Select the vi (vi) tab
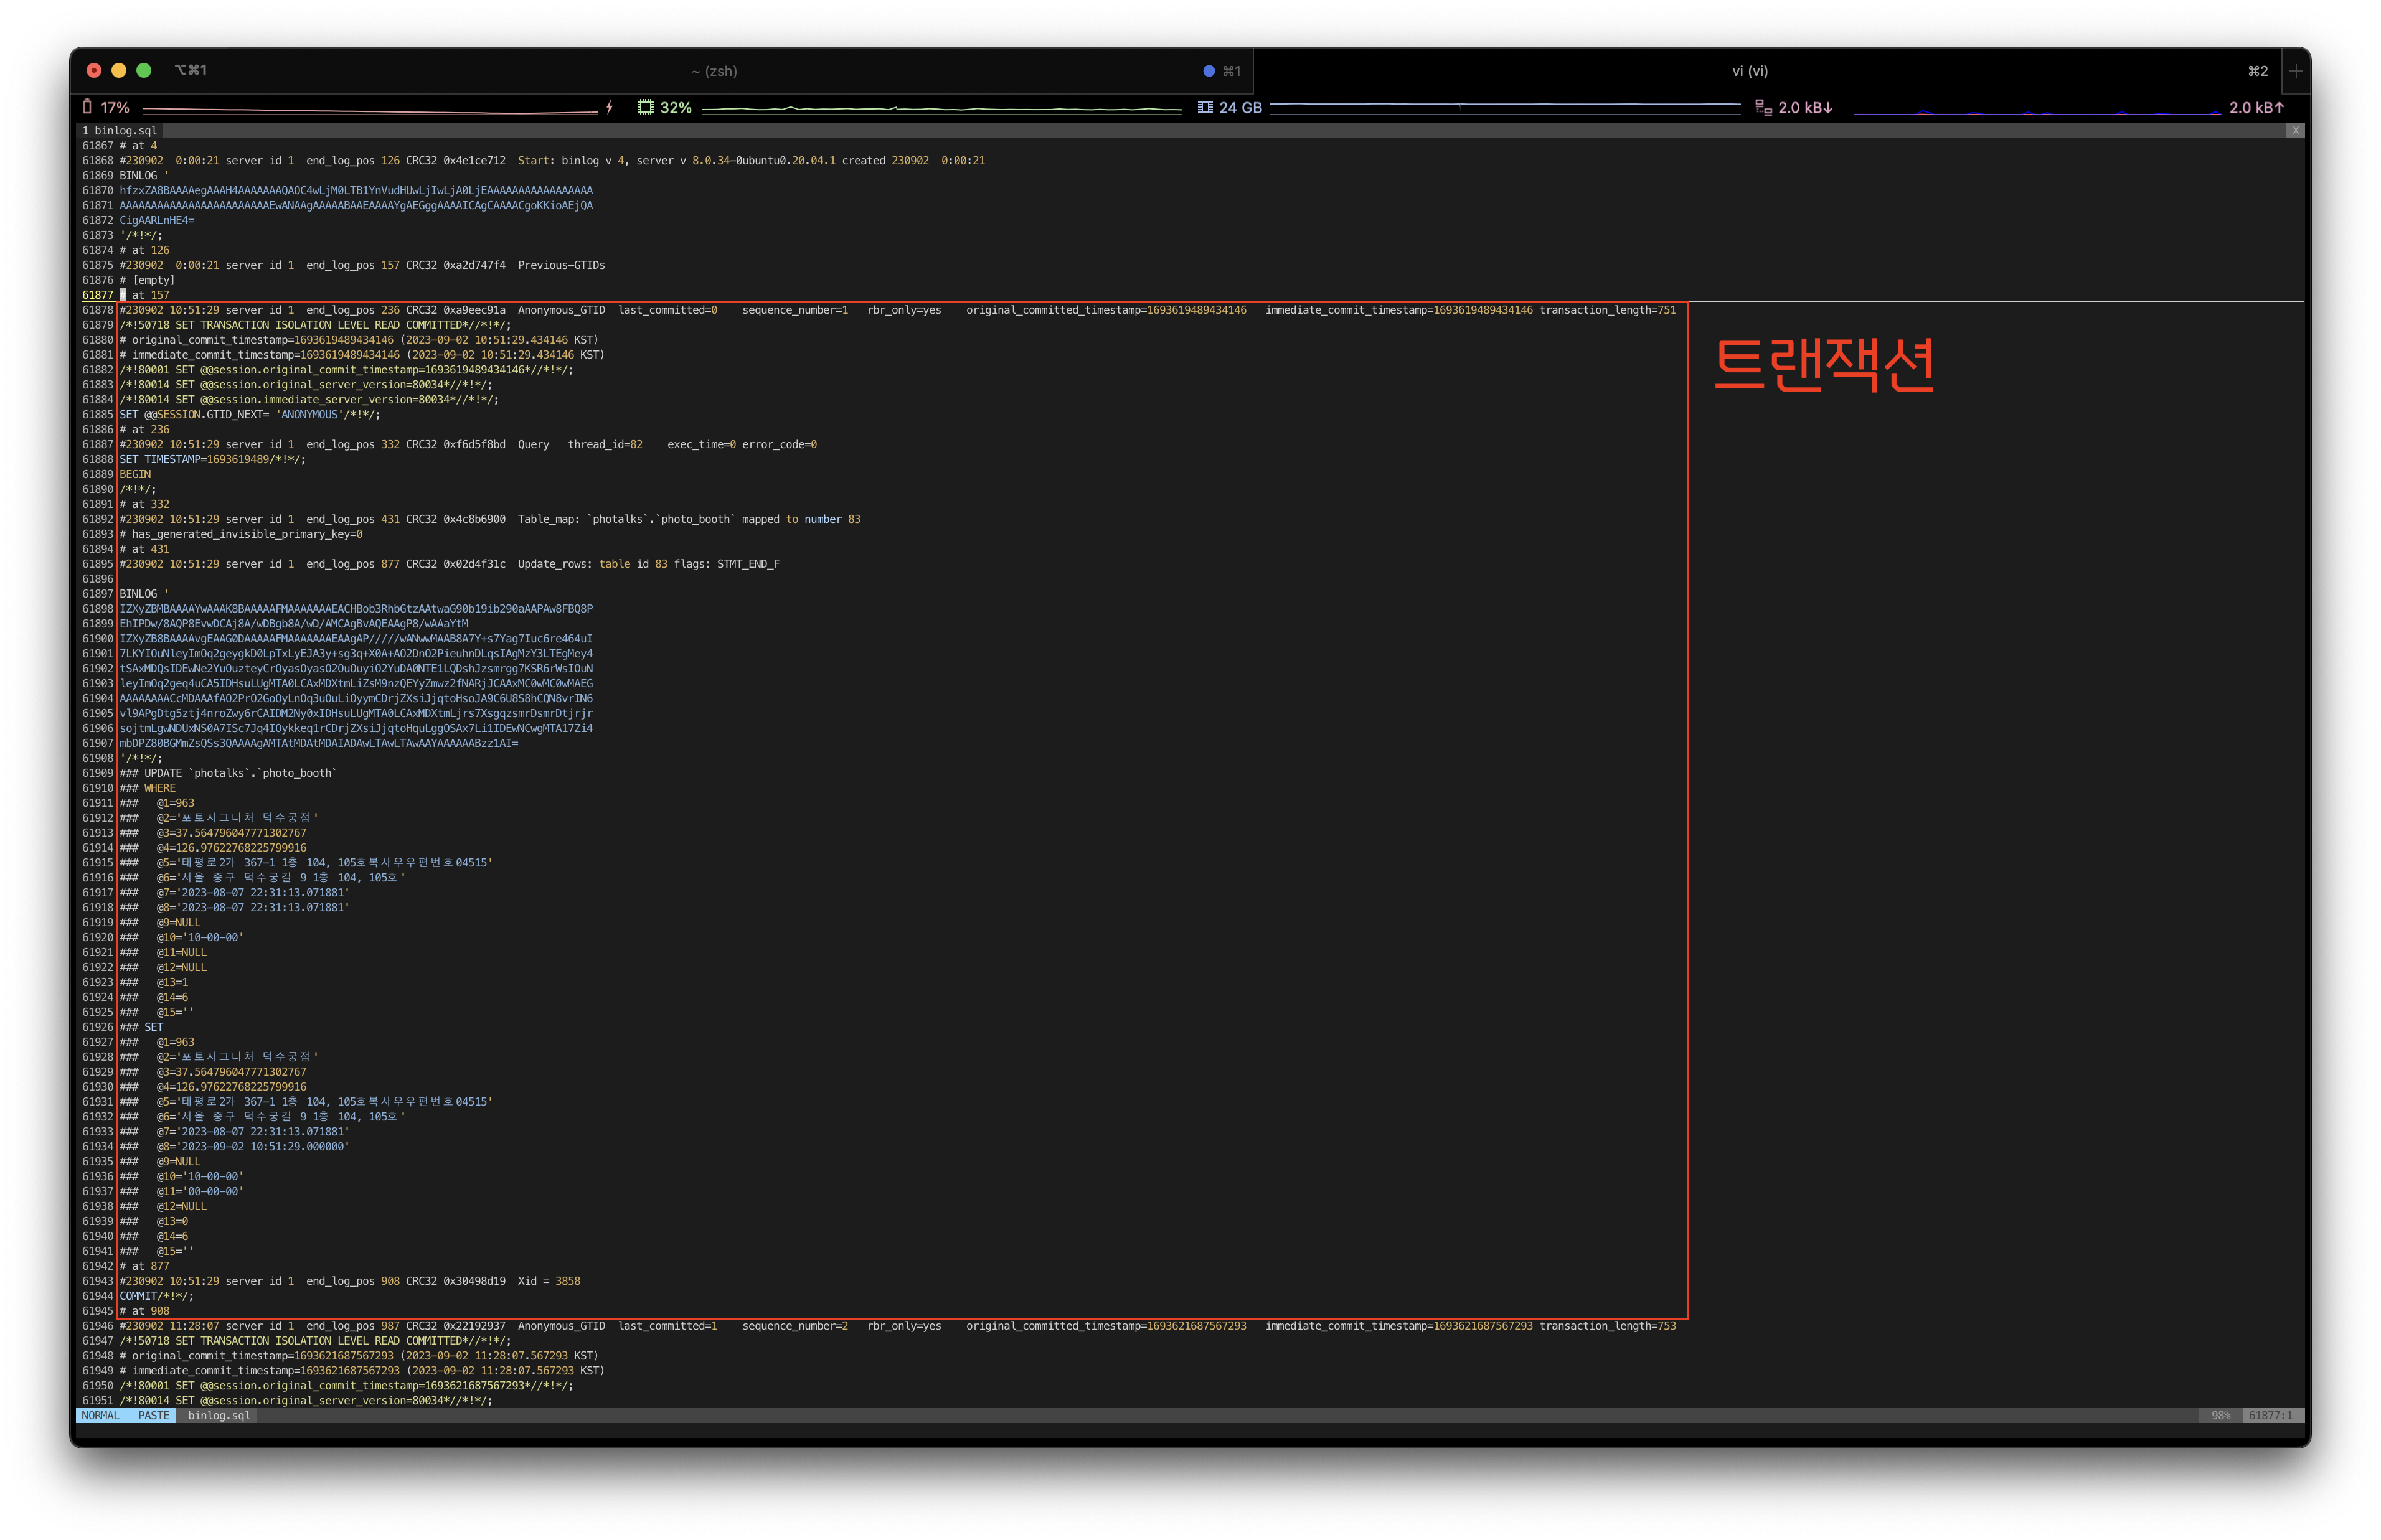This screenshot has height=1540, width=2381. pyautogui.click(x=1749, y=71)
